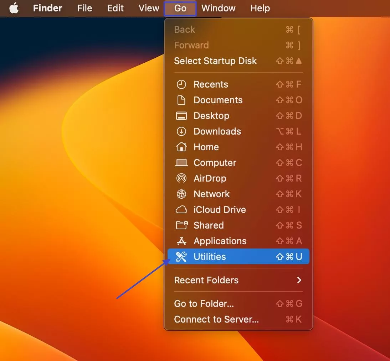Open AirDrop from the menu

[x=238, y=178]
